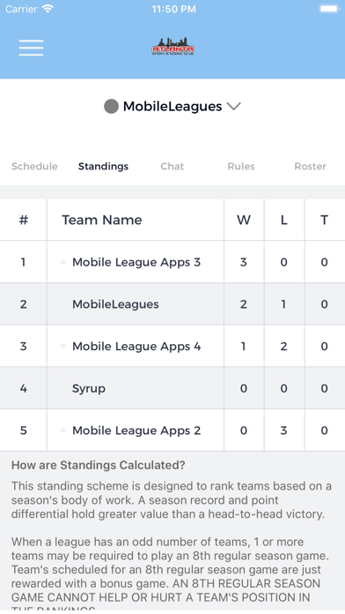Tap the Atlanta Sport & Social Club logo
The image size is (345, 614).
click(x=172, y=47)
